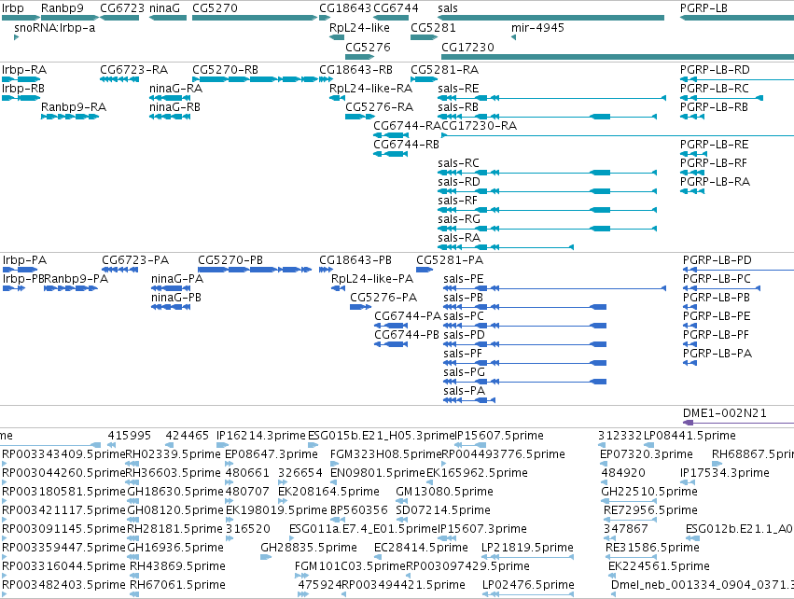Screen dimensions: 794x599
Task: Select the CG18643-PB protein label
Action: [x=355, y=260]
